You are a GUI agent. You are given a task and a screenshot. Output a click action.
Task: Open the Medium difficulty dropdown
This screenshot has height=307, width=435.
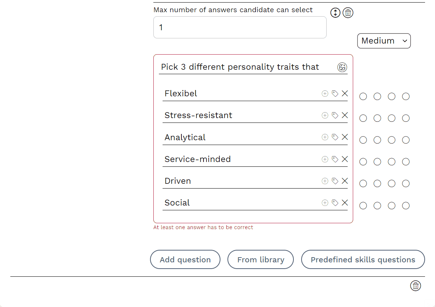pos(384,41)
